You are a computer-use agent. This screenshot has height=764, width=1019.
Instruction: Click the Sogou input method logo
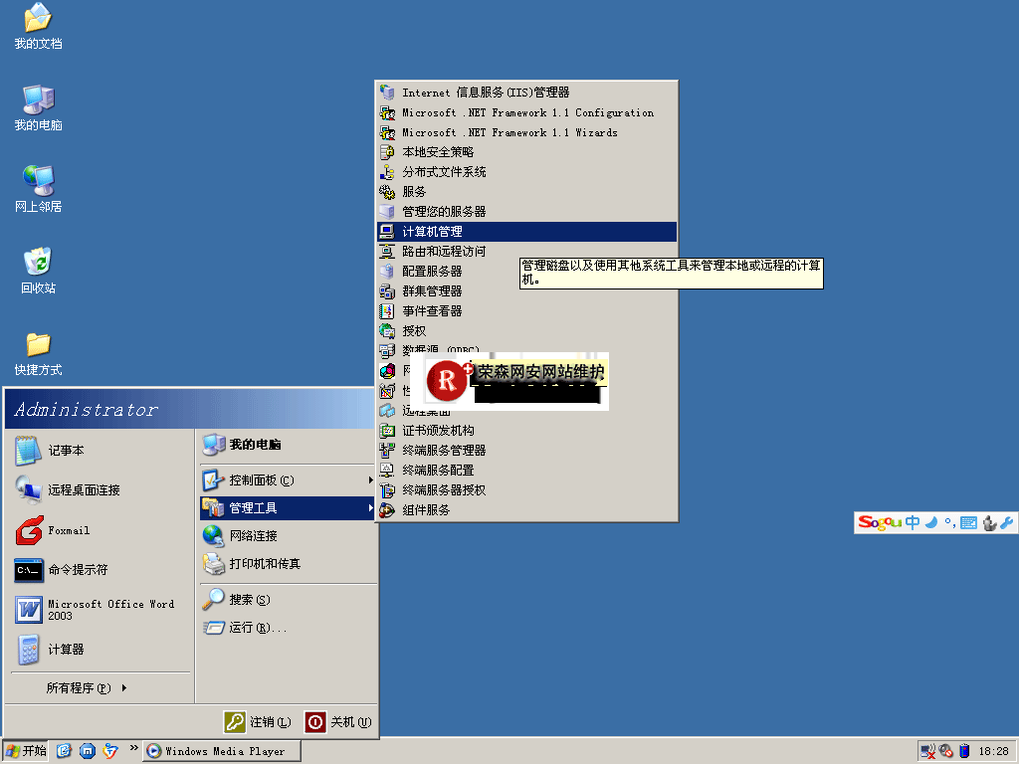[x=880, y=522]
